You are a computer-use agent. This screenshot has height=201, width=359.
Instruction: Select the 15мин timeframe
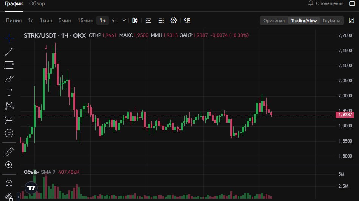[85, 20]
